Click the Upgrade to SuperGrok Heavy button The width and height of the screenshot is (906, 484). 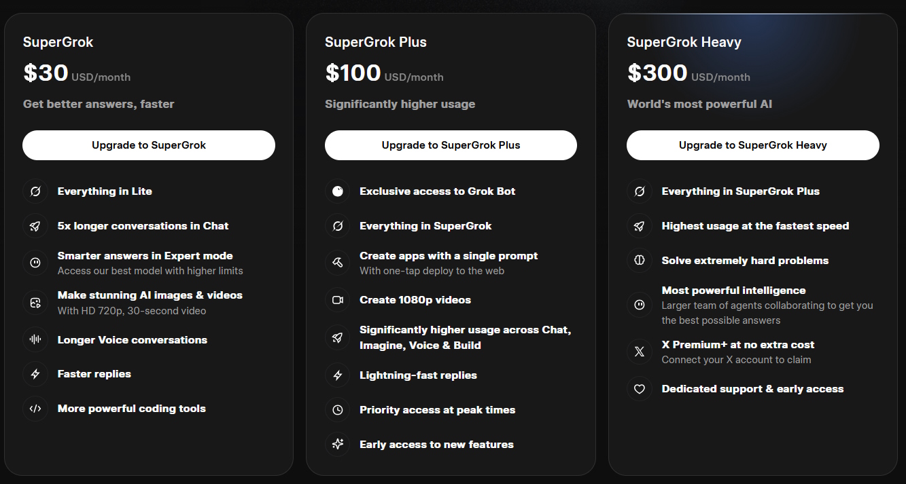pos(753,145)
